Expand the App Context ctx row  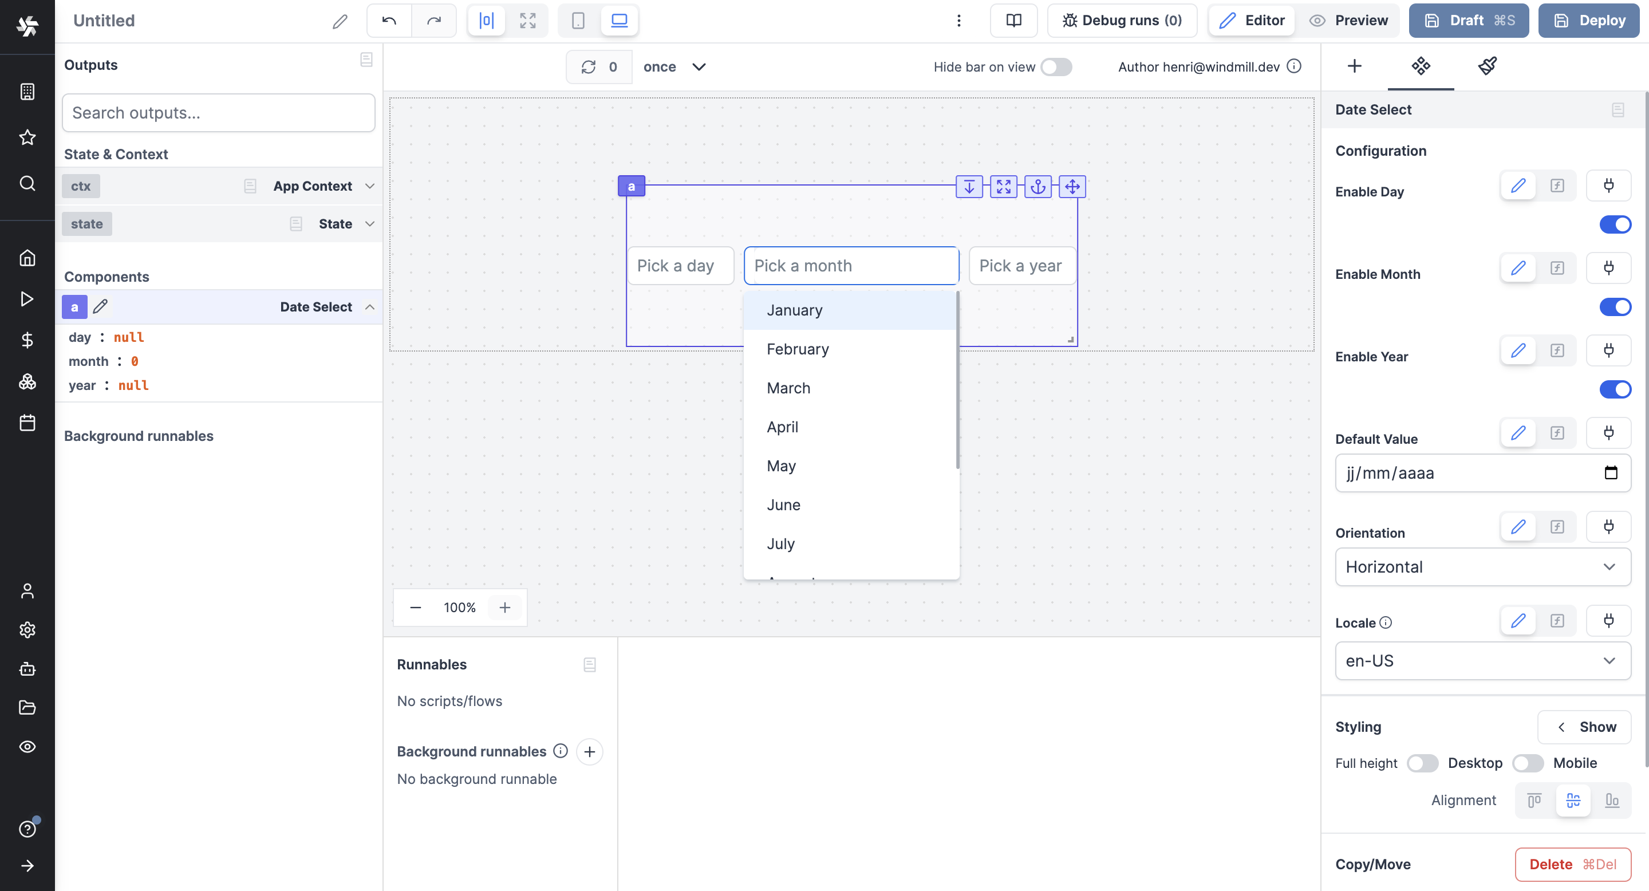(x=369, y=186)
